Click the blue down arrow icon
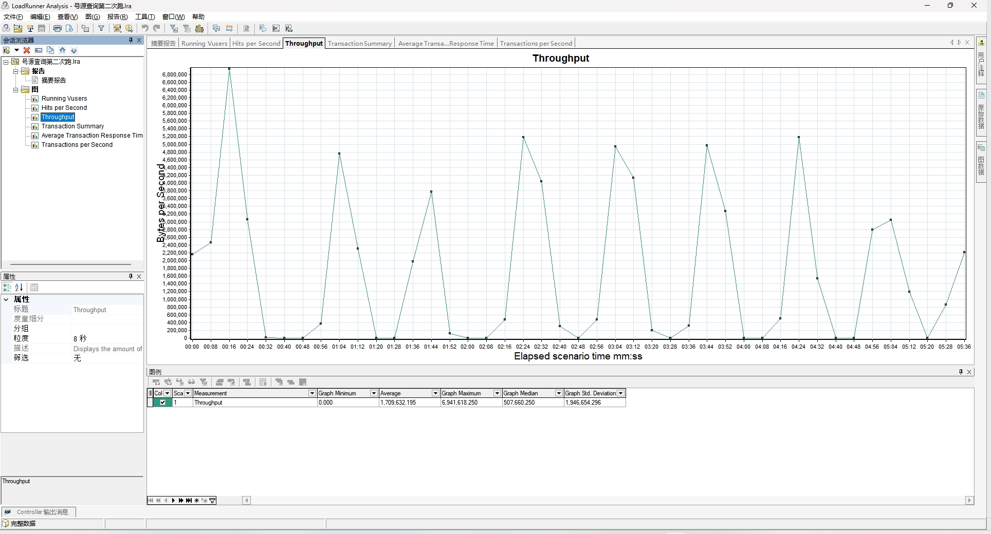Viewport: 991px width, 534px height. tap(74, 50)
